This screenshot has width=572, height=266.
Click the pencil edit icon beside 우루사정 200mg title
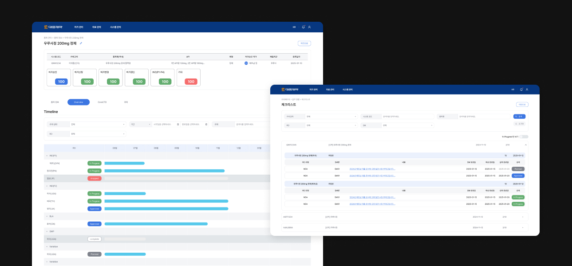[x=81, y=43]
